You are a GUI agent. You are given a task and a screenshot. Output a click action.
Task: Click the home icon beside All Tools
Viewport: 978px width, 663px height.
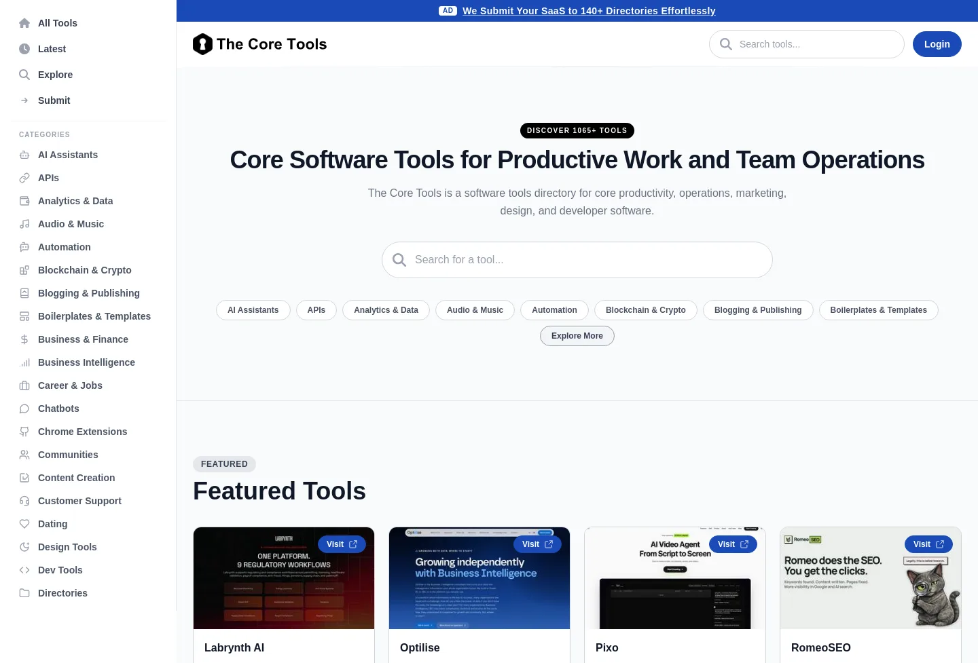coord(24,23)
